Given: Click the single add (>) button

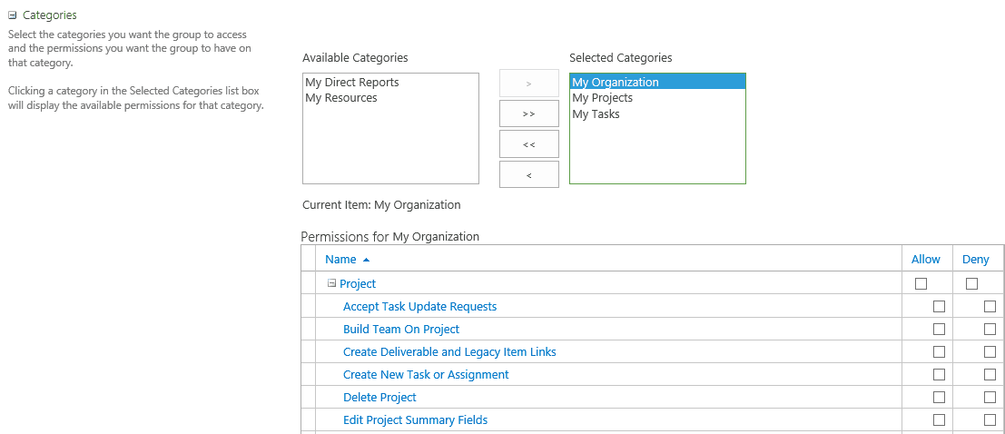Looking at the screenshot, I should point(528,84).
